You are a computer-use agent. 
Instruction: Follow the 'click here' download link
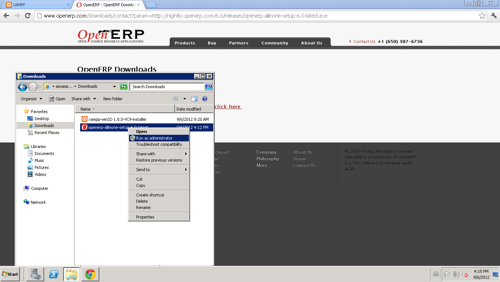(x=228, y=106)
